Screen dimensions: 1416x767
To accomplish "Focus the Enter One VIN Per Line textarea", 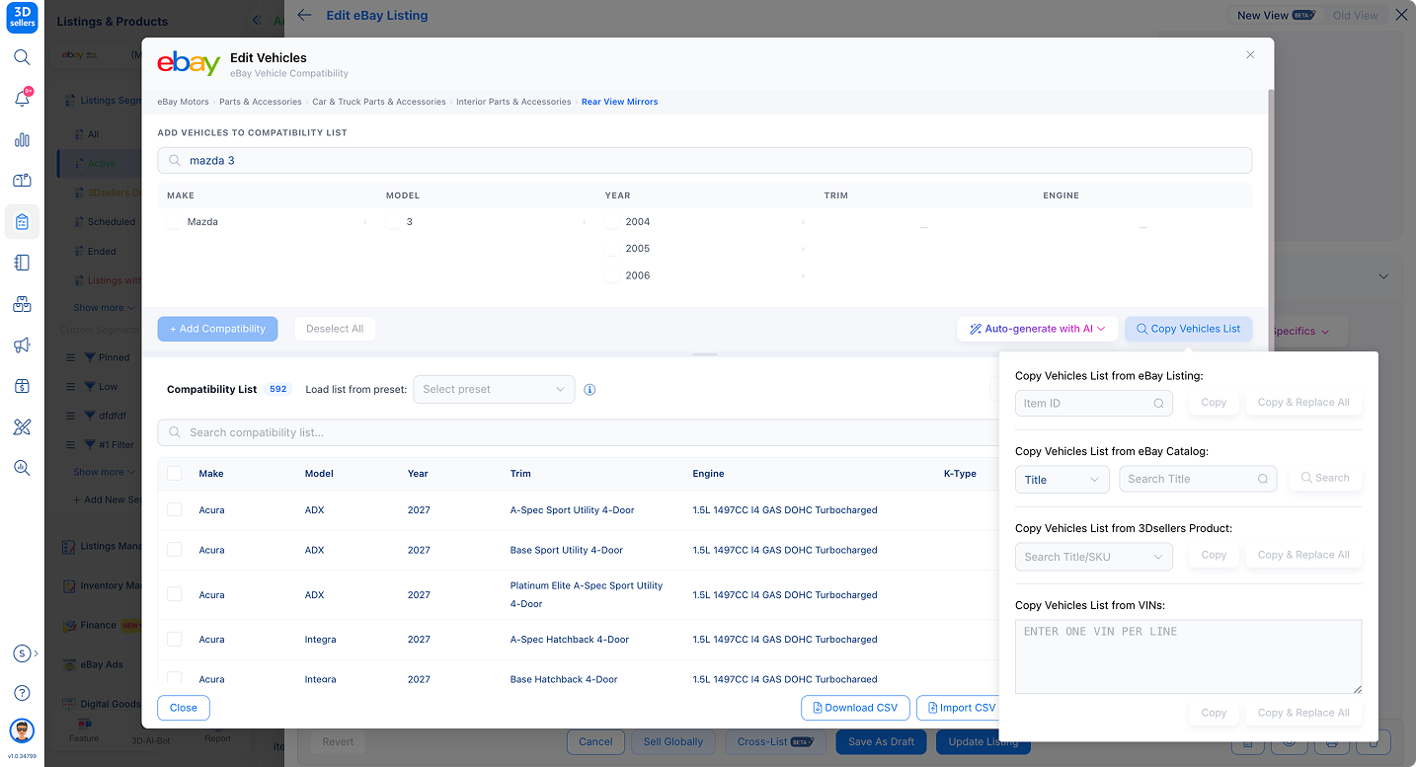I will click(x=1189, y=656).
